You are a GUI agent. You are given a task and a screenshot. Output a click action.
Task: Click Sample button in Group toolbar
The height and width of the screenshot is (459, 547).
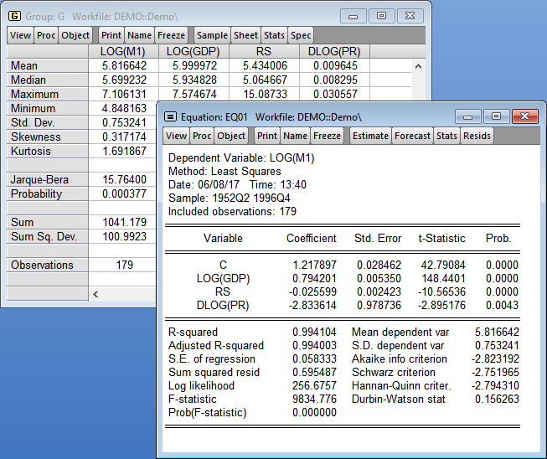[212, 35]
